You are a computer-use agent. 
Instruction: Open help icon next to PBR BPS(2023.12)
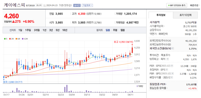coord(173,74)
